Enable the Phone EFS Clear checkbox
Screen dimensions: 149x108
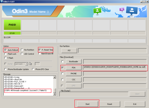[x=33, y=69]
